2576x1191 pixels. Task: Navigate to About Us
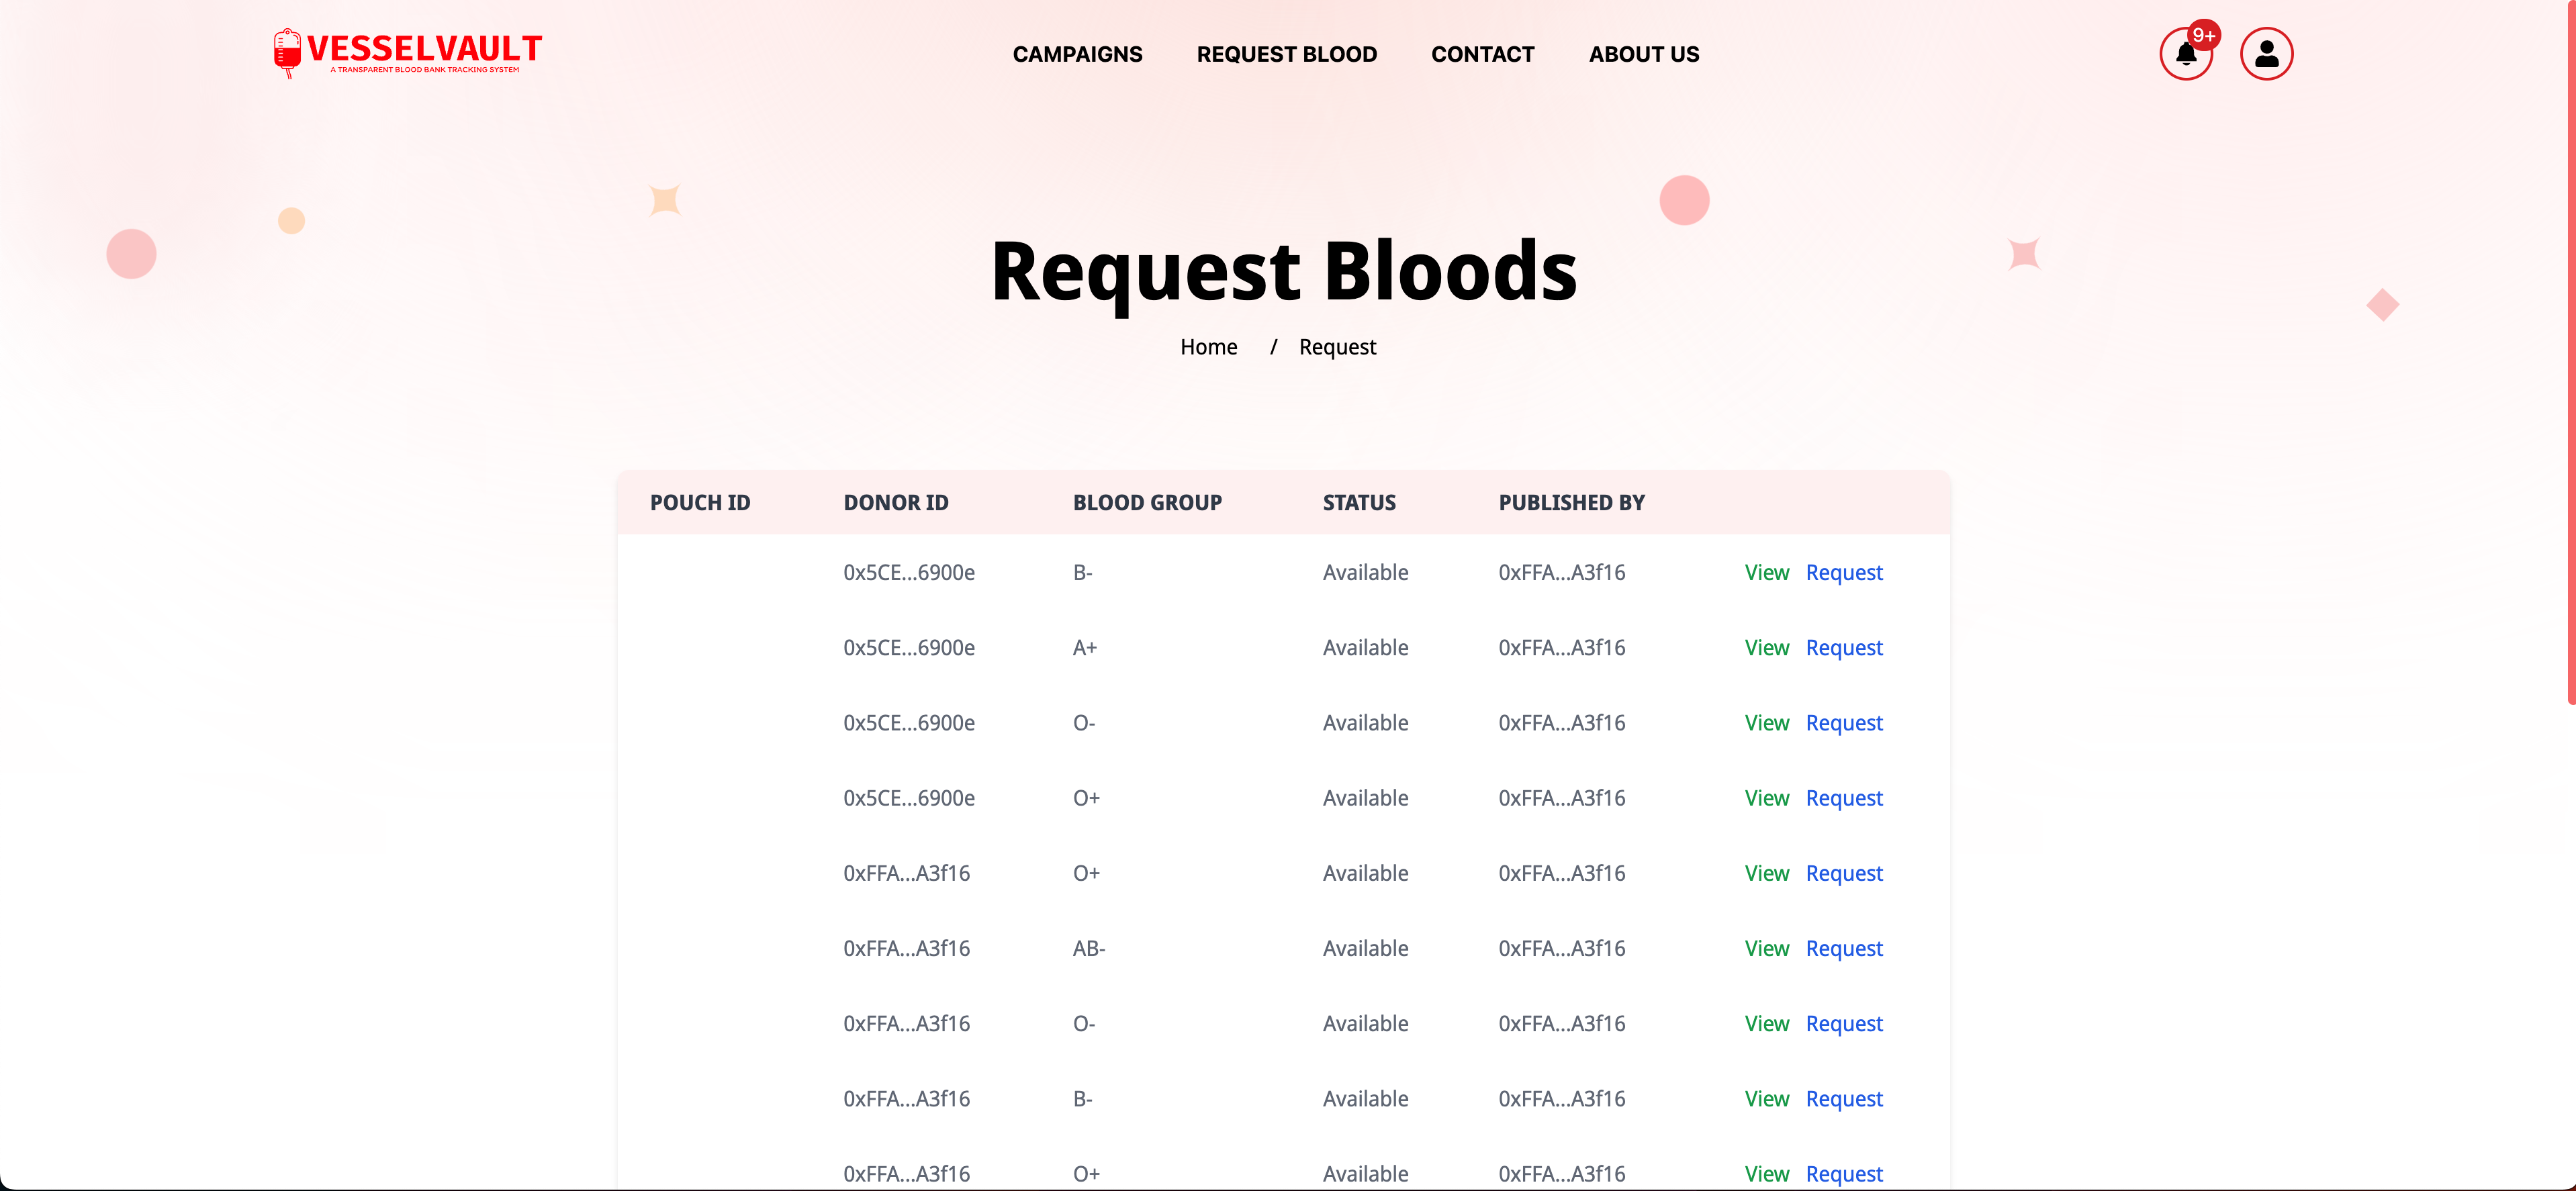pos(1643,54)
